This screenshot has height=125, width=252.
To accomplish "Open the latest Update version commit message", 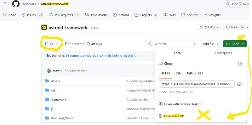I will [76, 70].
